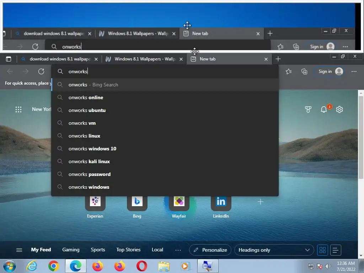This screenshot has height=273, width=364.
Task: Close the download windows 8.1 wallpaper tab
Action: point(96,59)
